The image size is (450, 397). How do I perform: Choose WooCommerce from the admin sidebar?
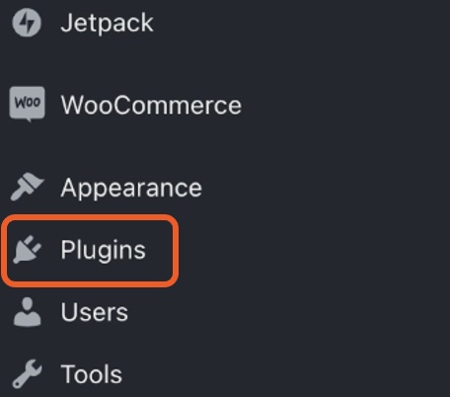[125, 105]
